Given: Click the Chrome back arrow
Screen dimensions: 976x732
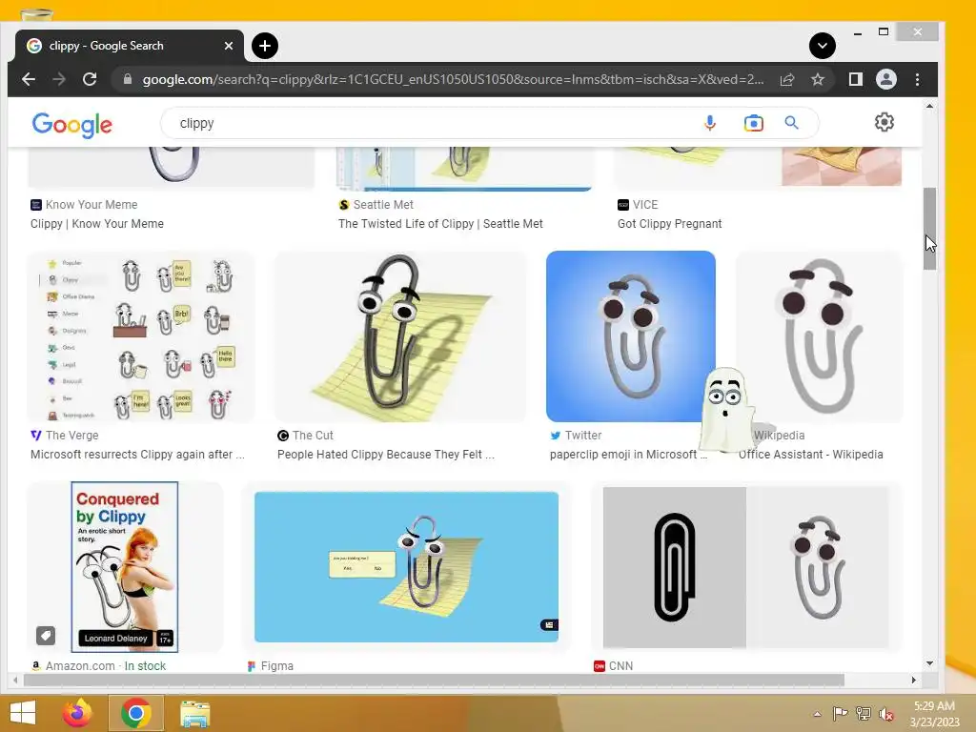Looking at the screenshot, I should [29, 79].
